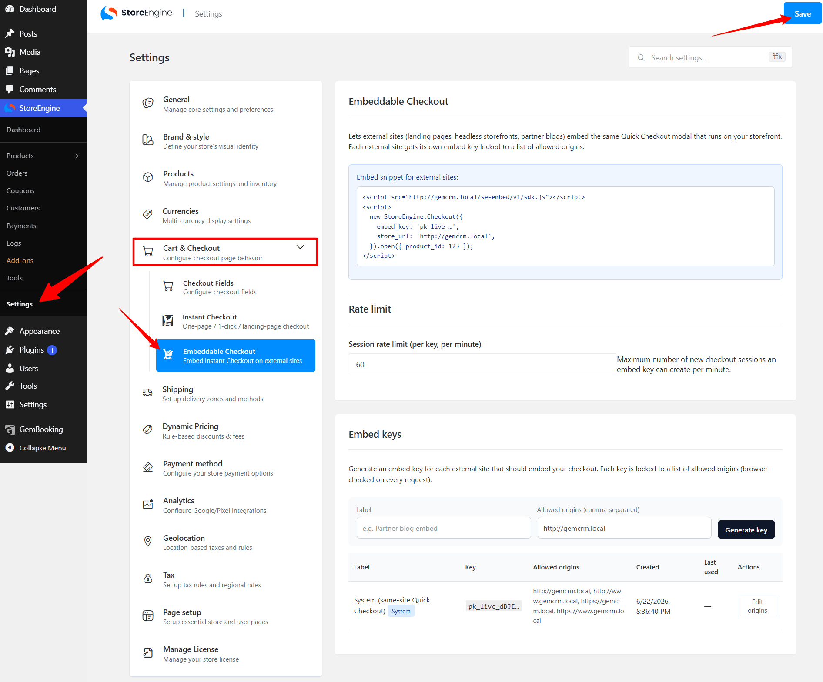Click the embed key Label field

point(443,528)
